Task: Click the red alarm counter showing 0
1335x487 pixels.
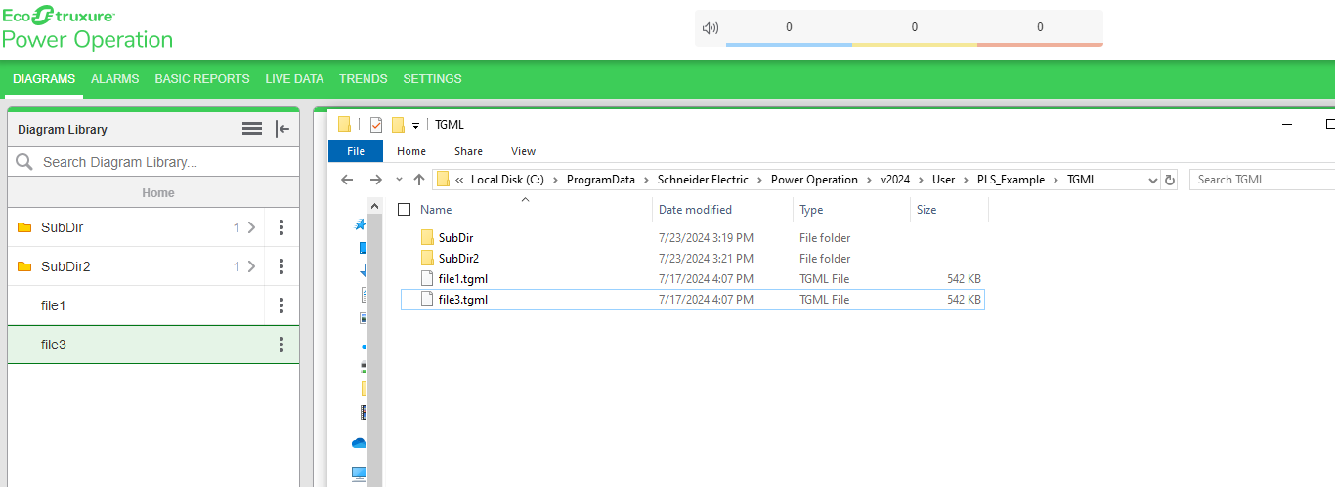Action: tap(1040, 28)
